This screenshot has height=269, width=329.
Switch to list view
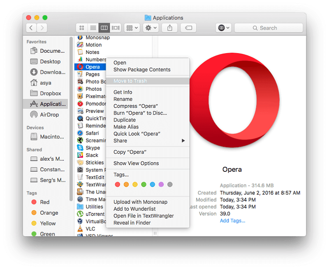[93, 28]
